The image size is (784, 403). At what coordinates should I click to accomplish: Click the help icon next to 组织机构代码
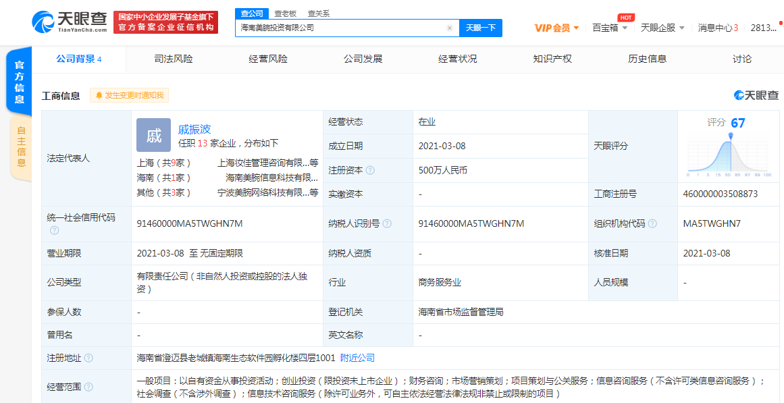click(652, 224)
